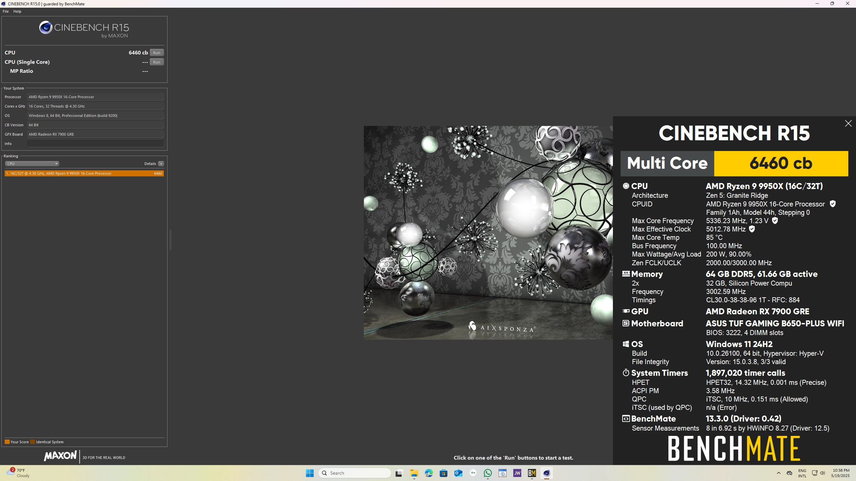
Task: Open the white round taskbar app left of WhatsApp
Action: [473, 473]
